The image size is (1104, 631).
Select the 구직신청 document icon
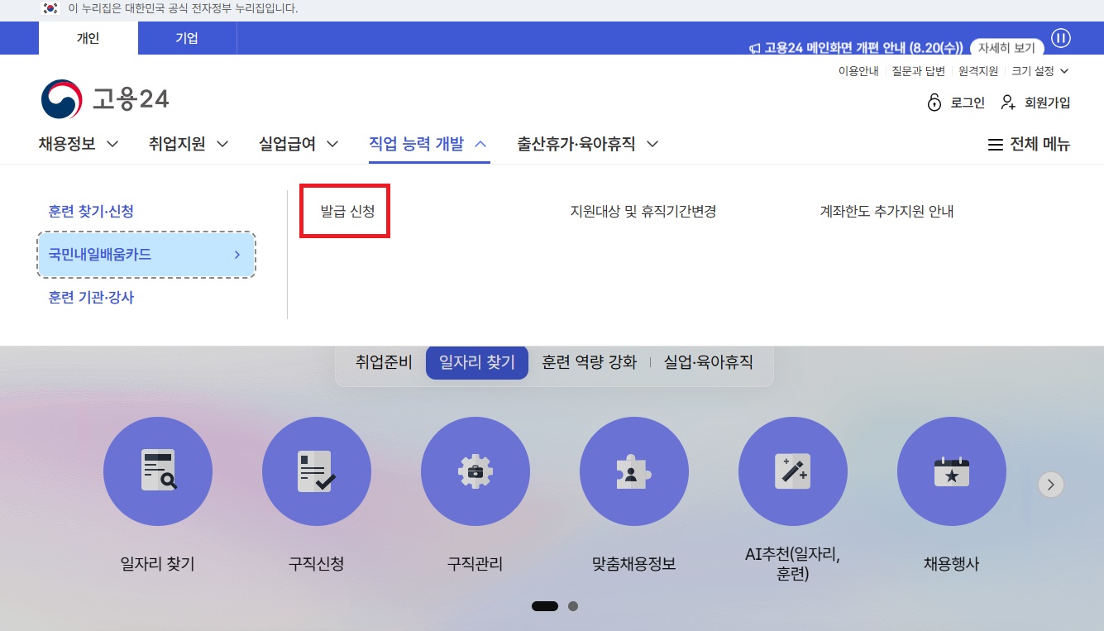(x=317, y=471)
